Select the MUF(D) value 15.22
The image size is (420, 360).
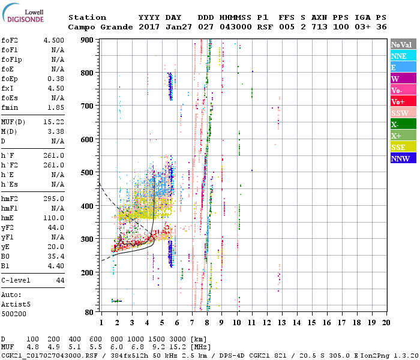[x=52, y=122]
